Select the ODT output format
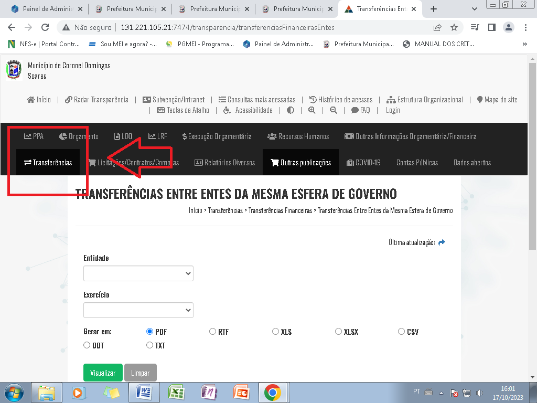This screenshot has width=537, height=403. (87, 345)
